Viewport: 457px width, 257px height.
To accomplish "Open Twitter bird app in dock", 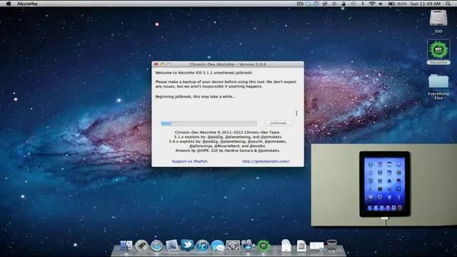I will tap(187, 246).
